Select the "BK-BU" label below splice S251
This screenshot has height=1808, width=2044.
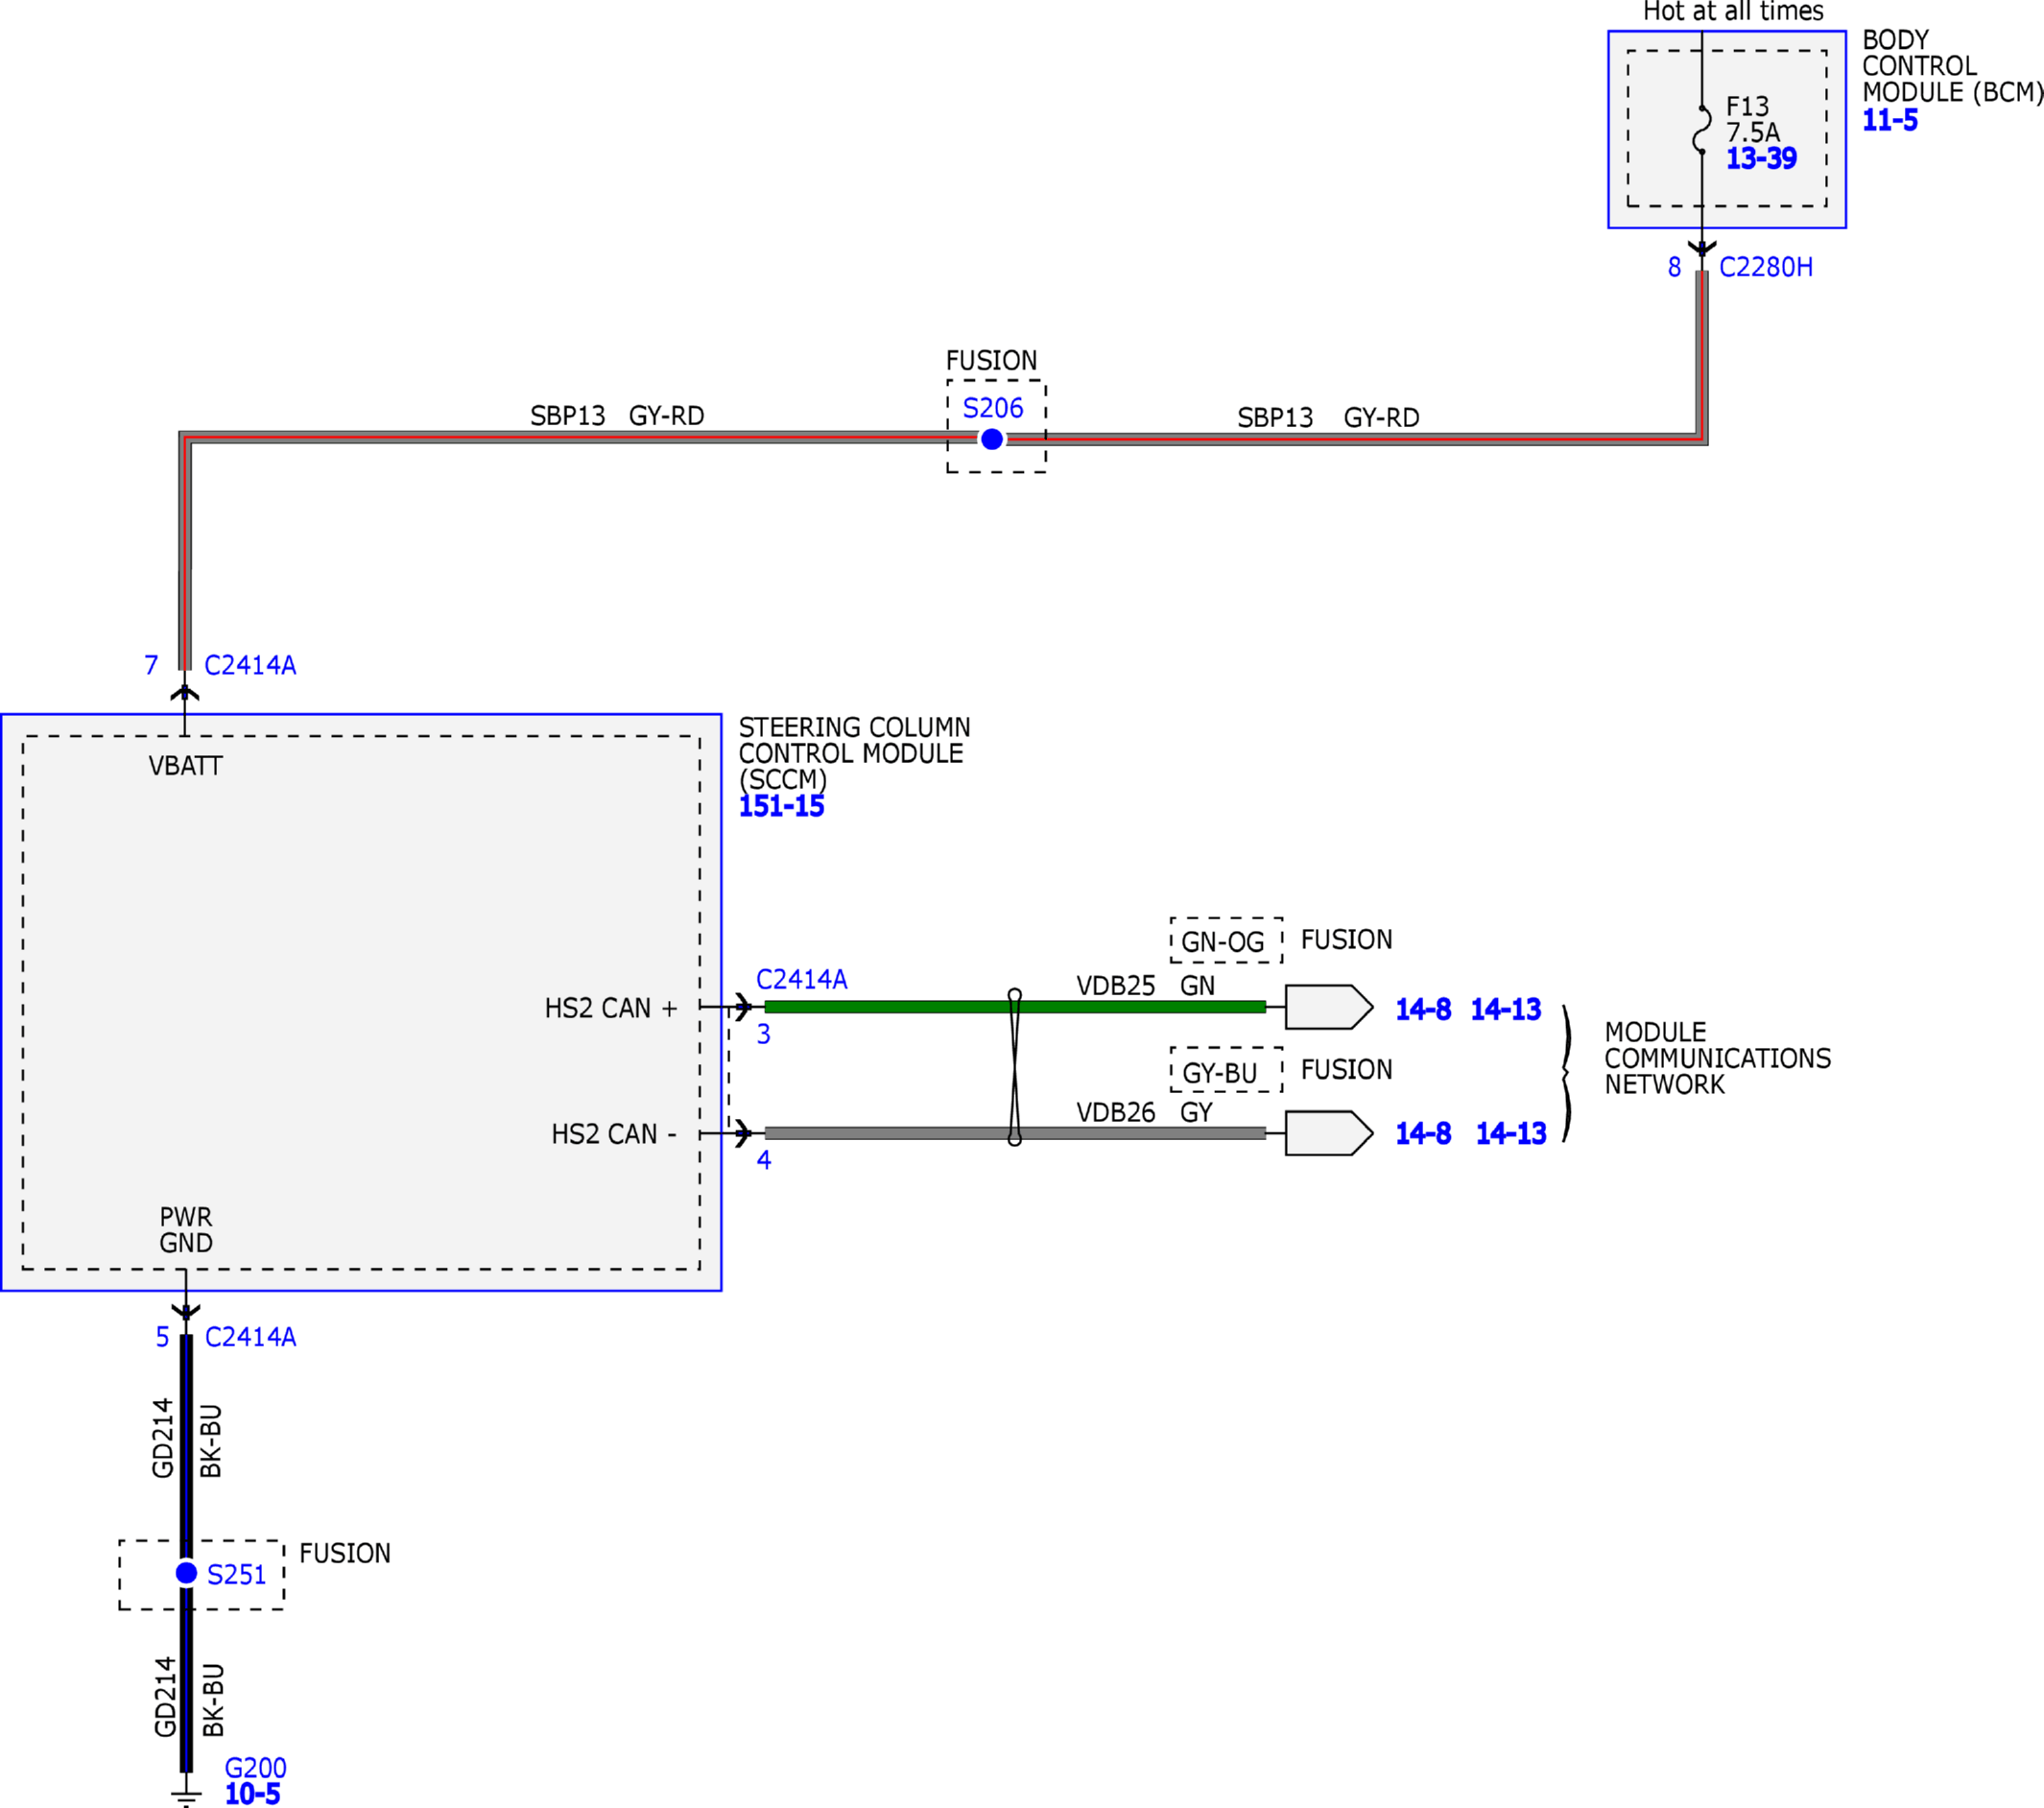(214, 1700)
